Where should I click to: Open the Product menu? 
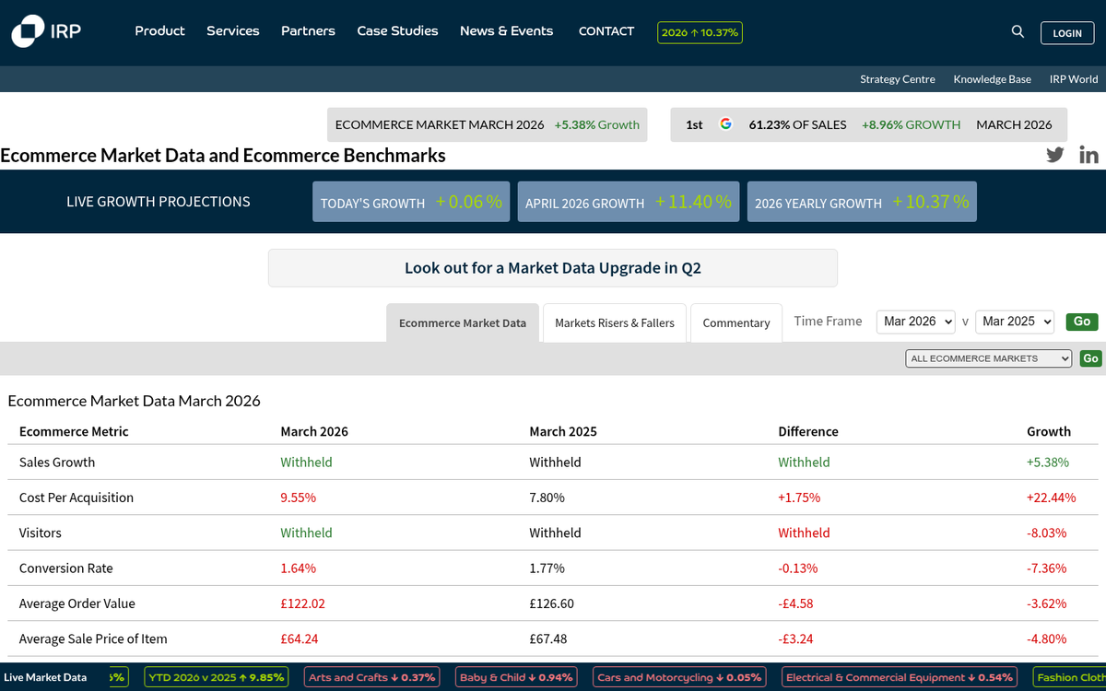tap(159, 31)
